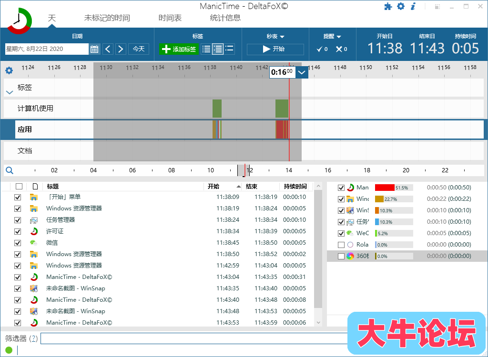The height and width of the screenshot is (357, 488).
Task: Open the 秒表 dropdown
Action: click(275, 36)
